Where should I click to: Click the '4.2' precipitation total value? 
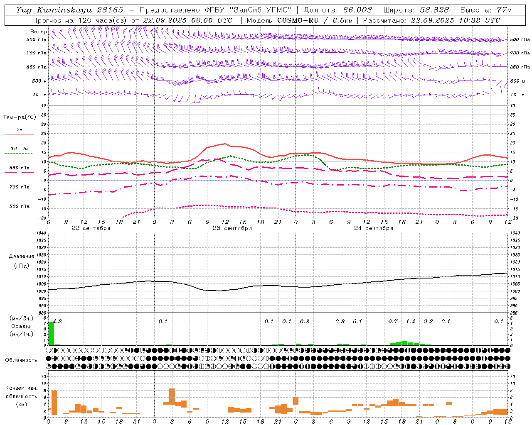point(57,321)
